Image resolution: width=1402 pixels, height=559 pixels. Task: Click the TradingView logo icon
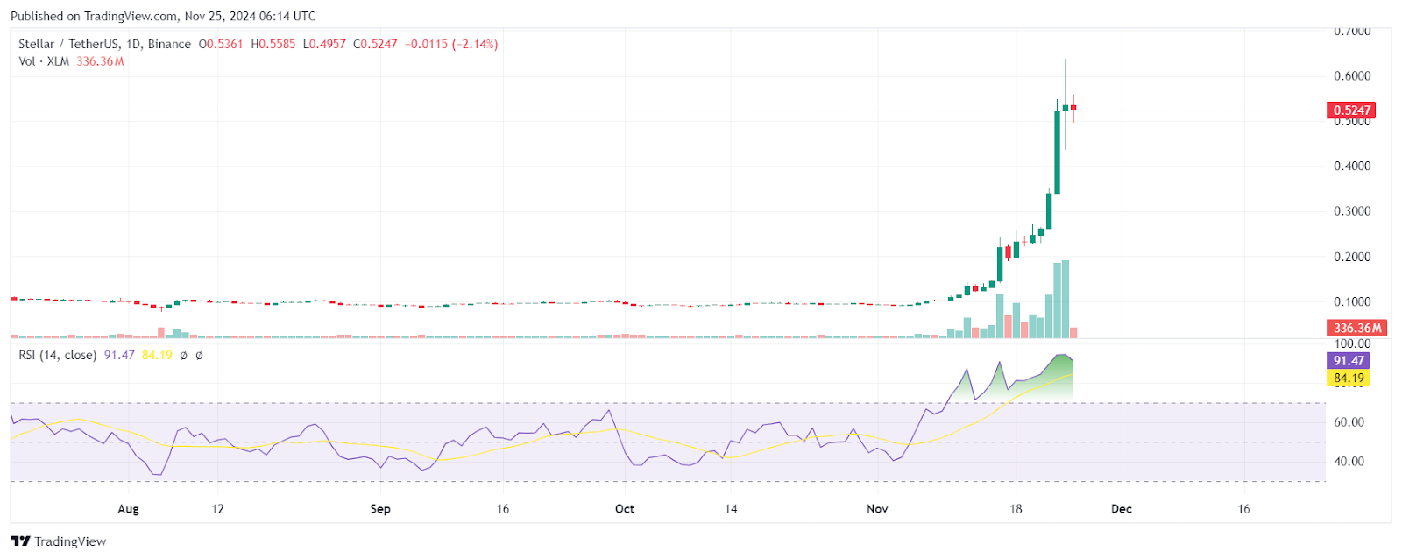click(x=21, y=541)
